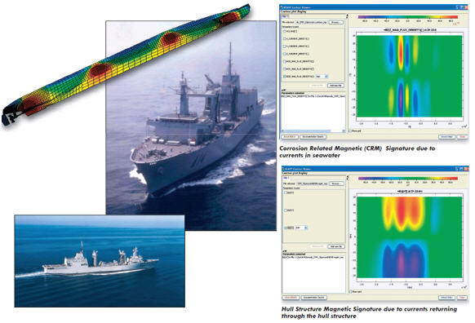Click the collapse-panel arrows on the upper splitter

tap(348, 15)
